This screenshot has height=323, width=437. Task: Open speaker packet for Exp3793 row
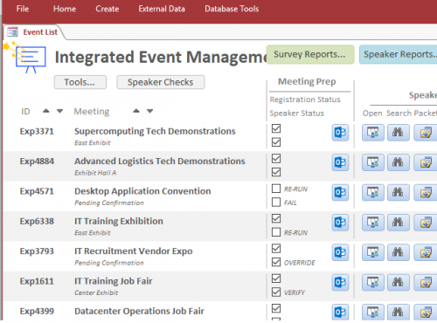[426, 252]
